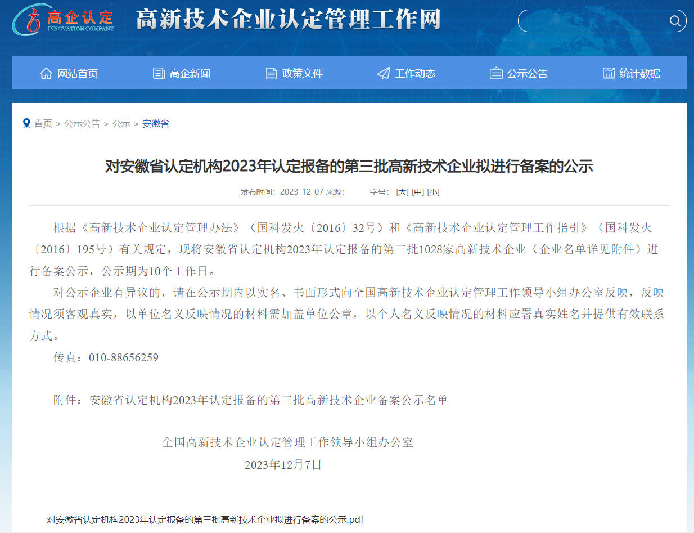Click the briefcase icon beside 公示公告

[496, 73]
